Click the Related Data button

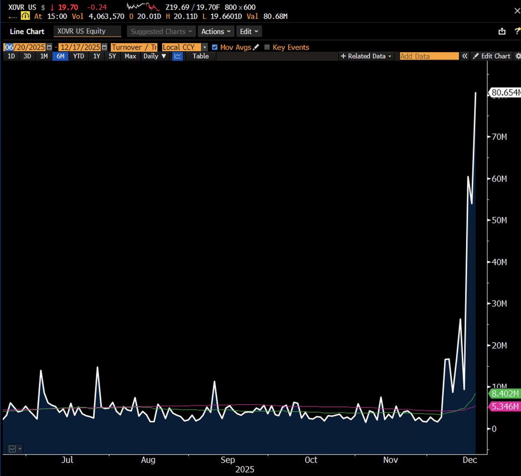point(366,56)
